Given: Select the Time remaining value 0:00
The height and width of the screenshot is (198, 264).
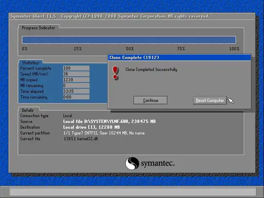Looking at the screenshot, I should pyautogui.click(x=76, y=97).
